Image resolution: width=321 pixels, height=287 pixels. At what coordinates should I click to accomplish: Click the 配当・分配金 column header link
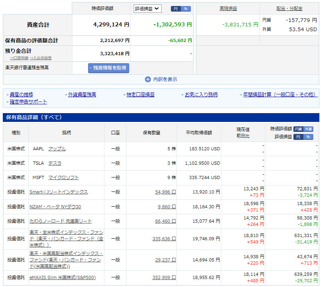point(289,8)
